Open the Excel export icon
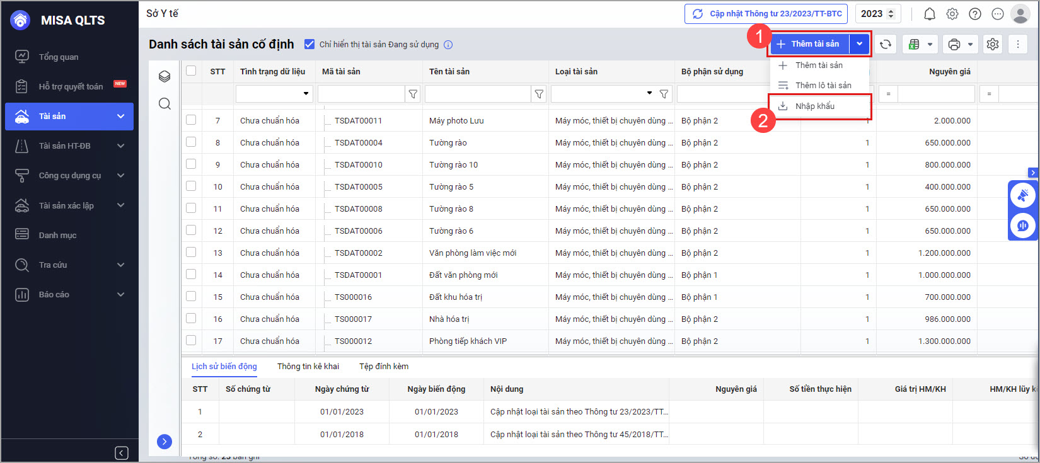 click(x=914, y=44)
